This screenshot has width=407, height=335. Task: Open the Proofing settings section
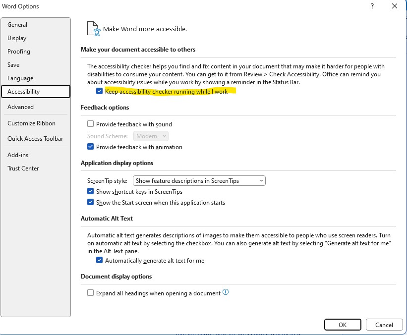(x=19, y=52)
